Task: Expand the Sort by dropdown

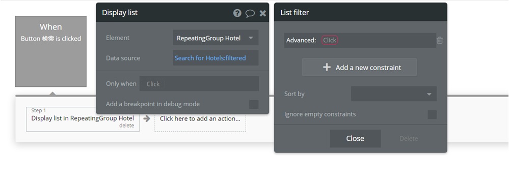Action: pyautogui.click(x=394, y=94)
